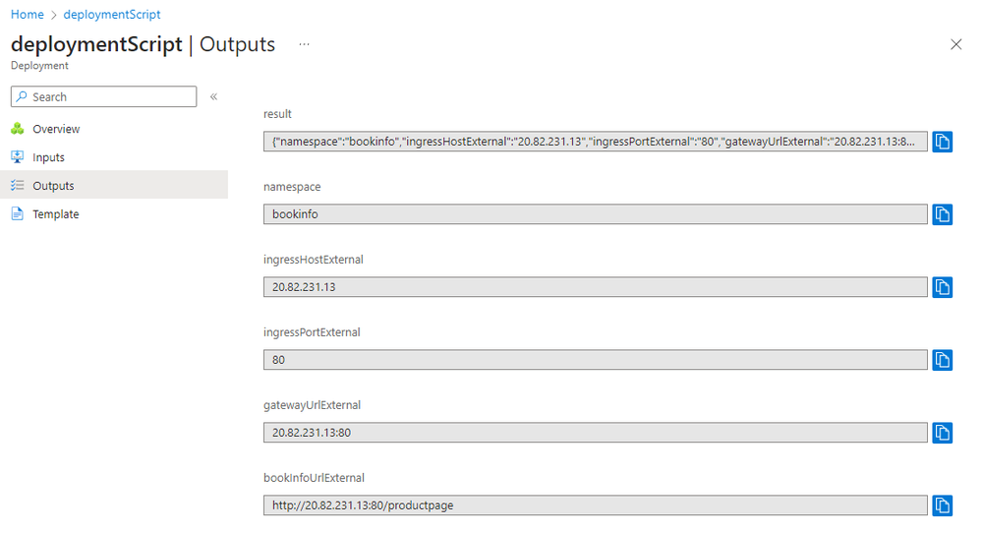982x534 pixels.
Task: Select the Outputs menu item
Action: (114, 186)
